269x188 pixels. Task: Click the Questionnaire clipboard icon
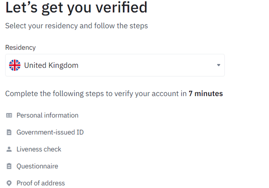tap(9, 166)
